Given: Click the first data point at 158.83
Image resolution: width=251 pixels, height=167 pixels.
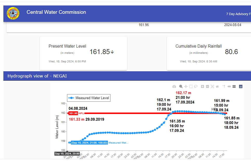Looking at the screenshot, I should [x=69, y=143].
